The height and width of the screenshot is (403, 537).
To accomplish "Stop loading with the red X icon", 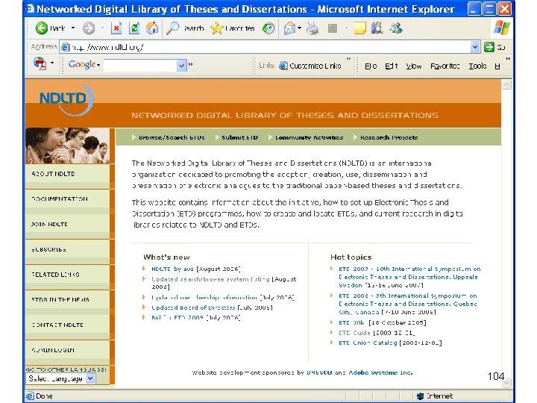I will pos(116,28).
